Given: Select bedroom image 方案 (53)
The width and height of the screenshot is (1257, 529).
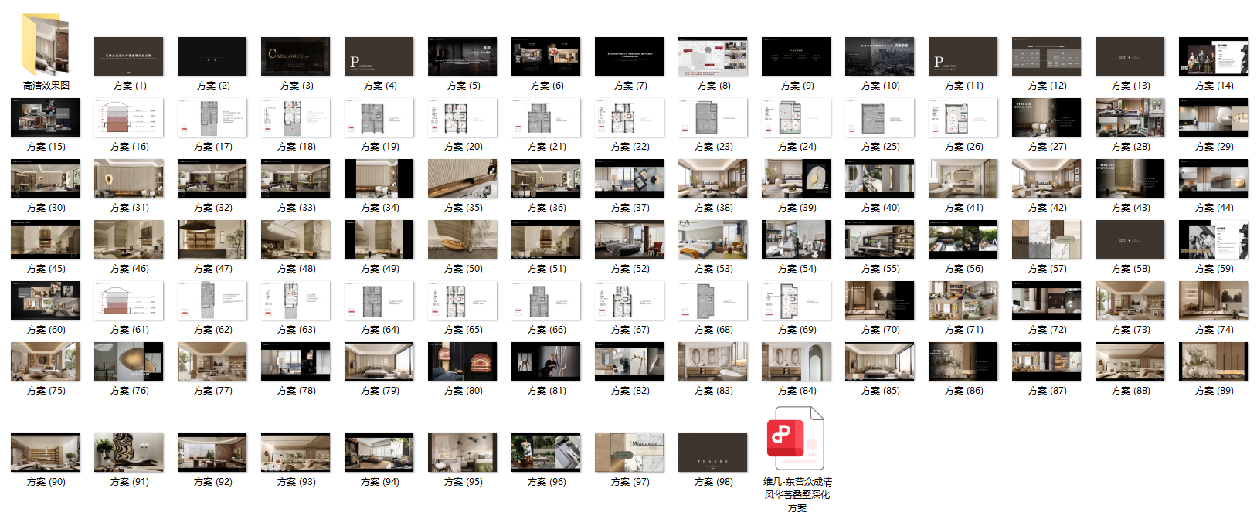Looking at the screenshot, I should click(713, 239).
